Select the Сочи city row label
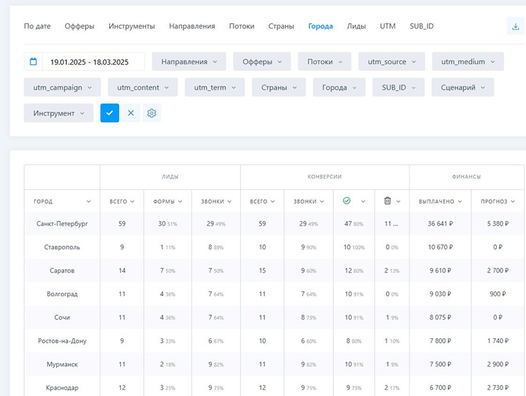 pyautogui.click(x=62, y=317)
